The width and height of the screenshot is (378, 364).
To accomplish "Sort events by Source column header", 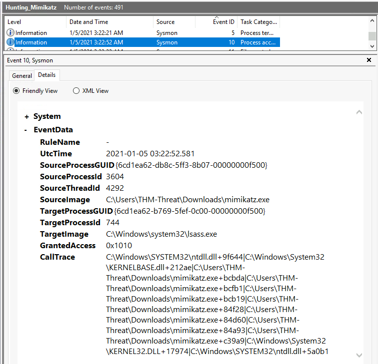I will 174,22.
